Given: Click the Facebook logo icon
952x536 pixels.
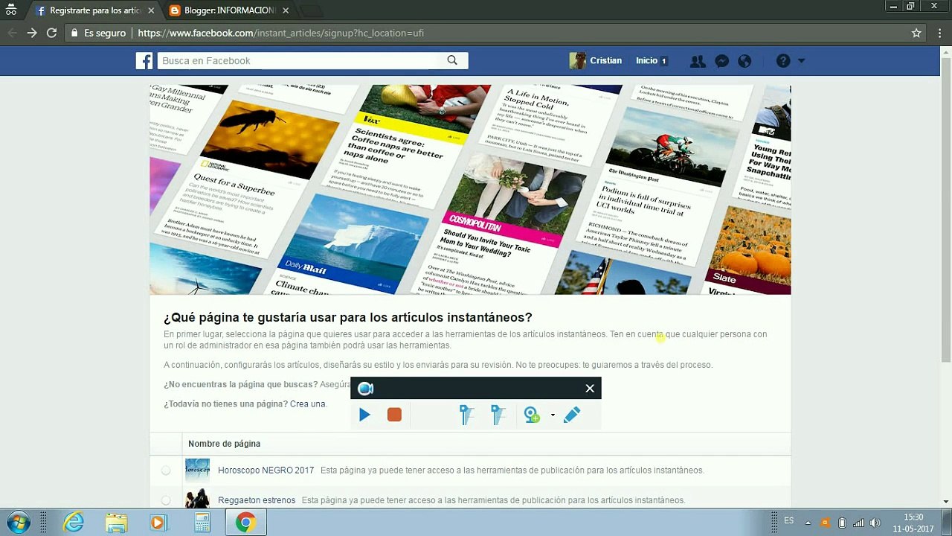Looking at the screenshot, I should tap(144, 61).
